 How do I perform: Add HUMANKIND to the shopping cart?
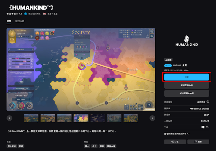tap(187, 85)
